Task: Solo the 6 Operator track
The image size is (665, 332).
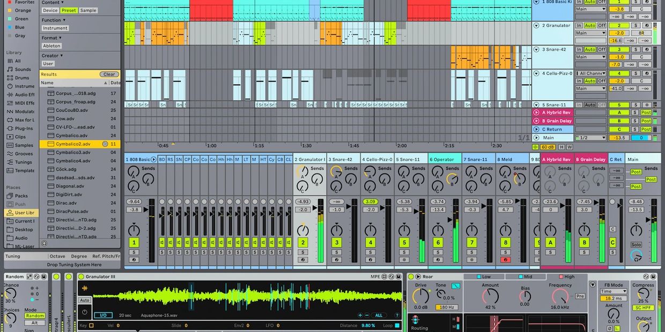Action: click(438, 252)
